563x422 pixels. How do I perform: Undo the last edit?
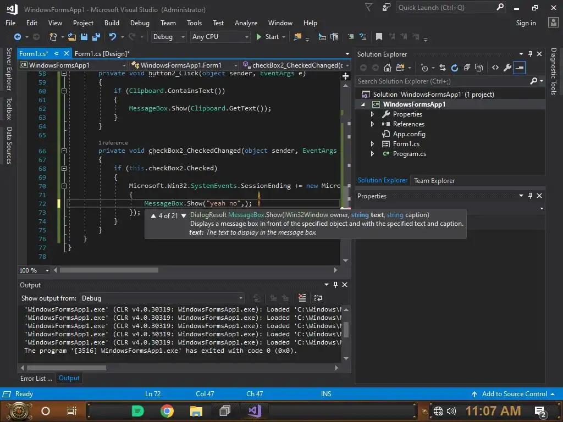pyautogui.click(x=113, y=37)
